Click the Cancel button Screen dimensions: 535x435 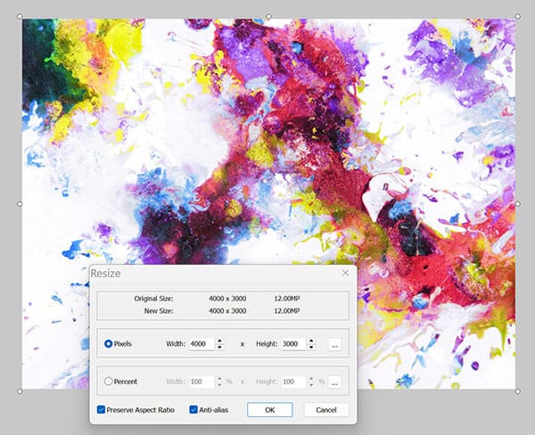326,409
